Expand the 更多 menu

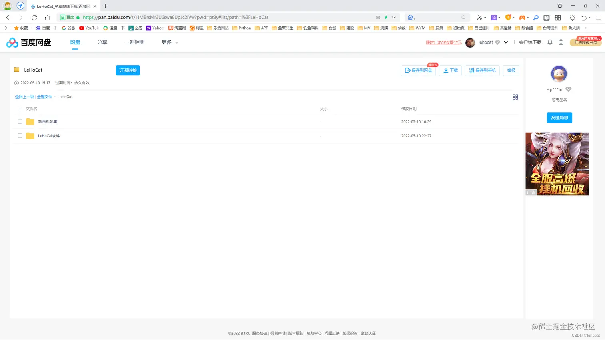pos(170,42)
